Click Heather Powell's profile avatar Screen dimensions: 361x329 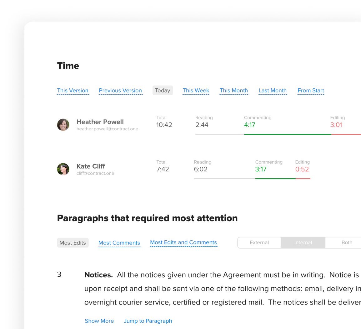point(63,125)
